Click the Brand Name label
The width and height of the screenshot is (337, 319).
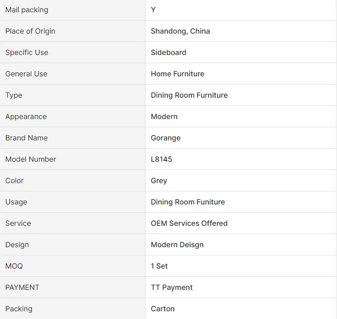pos(26,138)
